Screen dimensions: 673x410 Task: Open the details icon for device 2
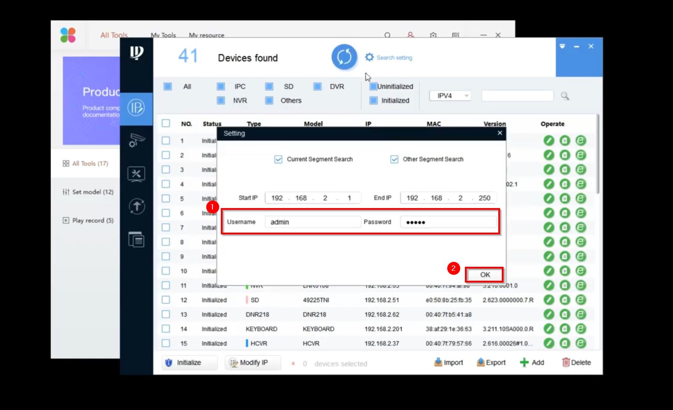(565, 155)
